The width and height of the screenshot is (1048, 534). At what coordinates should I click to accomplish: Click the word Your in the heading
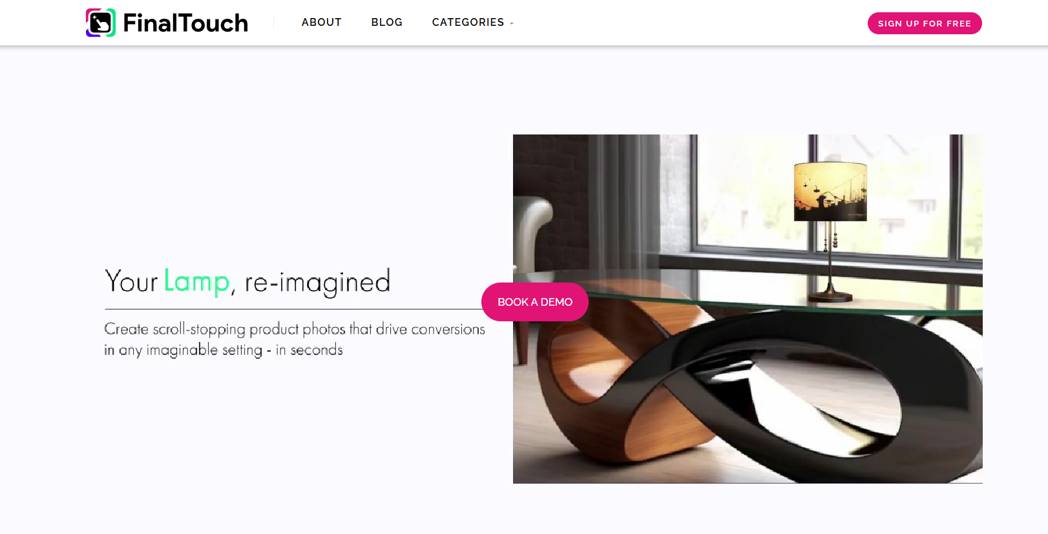pyautogui.click(x=131, y=282)
